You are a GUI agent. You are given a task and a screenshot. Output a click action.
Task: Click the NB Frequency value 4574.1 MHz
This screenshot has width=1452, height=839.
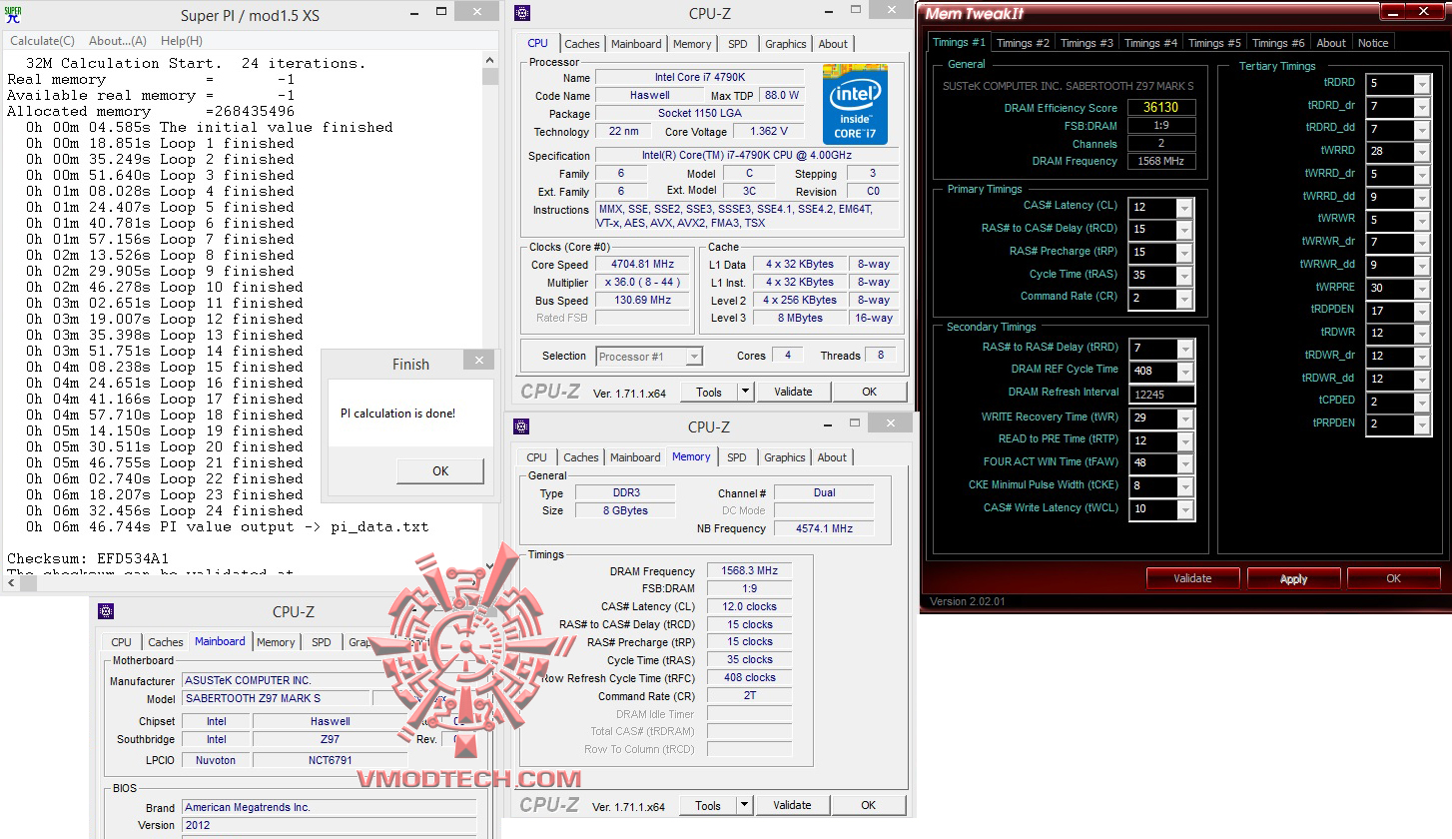[824, 528]
